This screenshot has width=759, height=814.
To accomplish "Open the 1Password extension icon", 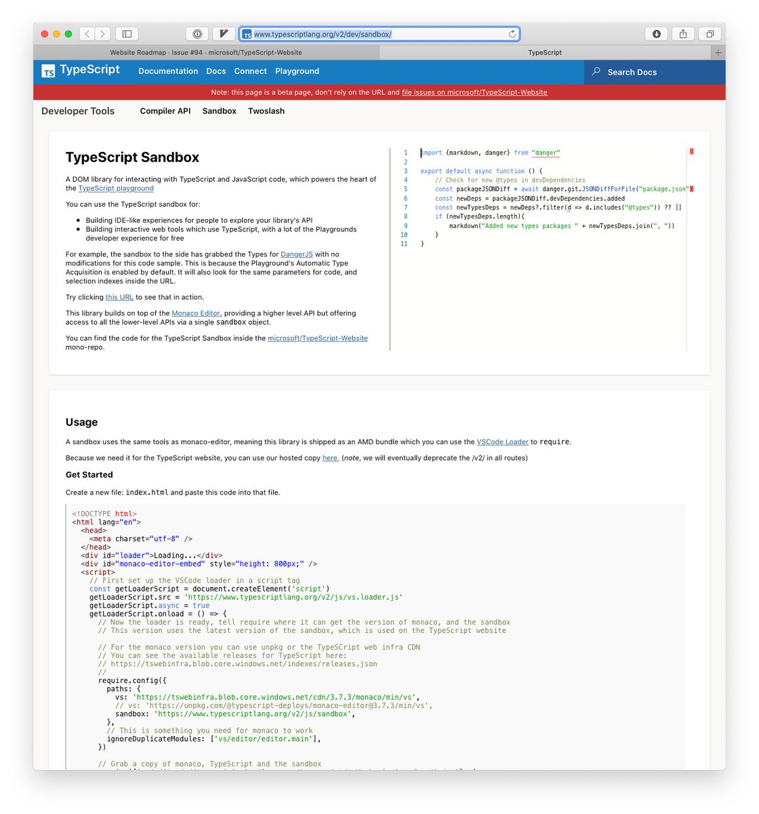I will coord(197,34).
